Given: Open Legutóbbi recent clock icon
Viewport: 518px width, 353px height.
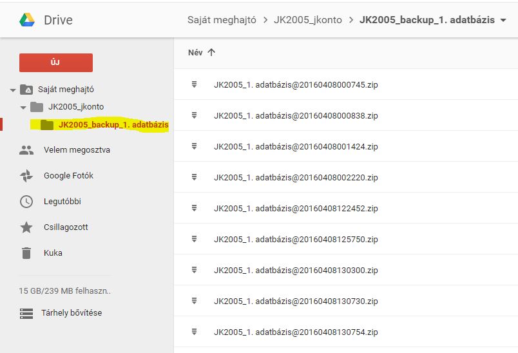Looking at the screenshot, I should pos(26,202).
